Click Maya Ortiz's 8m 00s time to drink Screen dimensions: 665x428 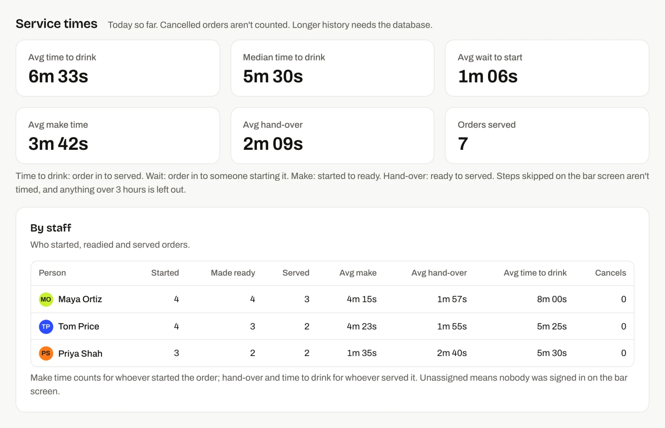(x=552, y=299)
